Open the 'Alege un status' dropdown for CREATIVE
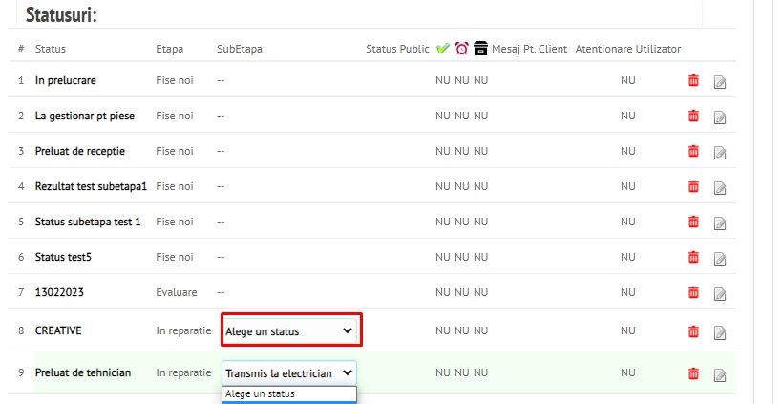The height and width of the screenshot is (404, 783). point(290,331)
